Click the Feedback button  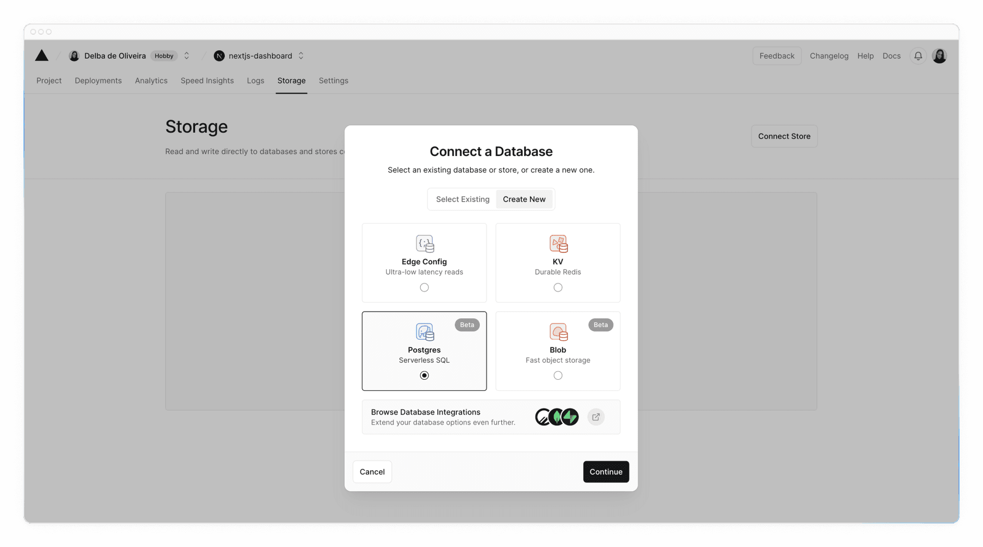tap(777, 56)
